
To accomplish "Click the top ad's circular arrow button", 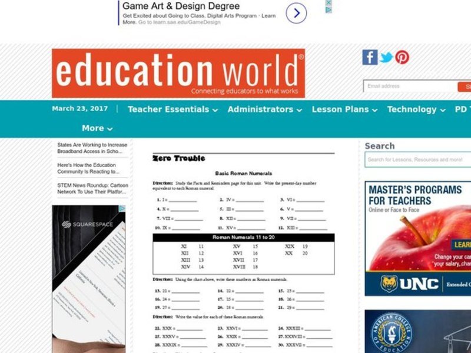I will tap(296, 13).
